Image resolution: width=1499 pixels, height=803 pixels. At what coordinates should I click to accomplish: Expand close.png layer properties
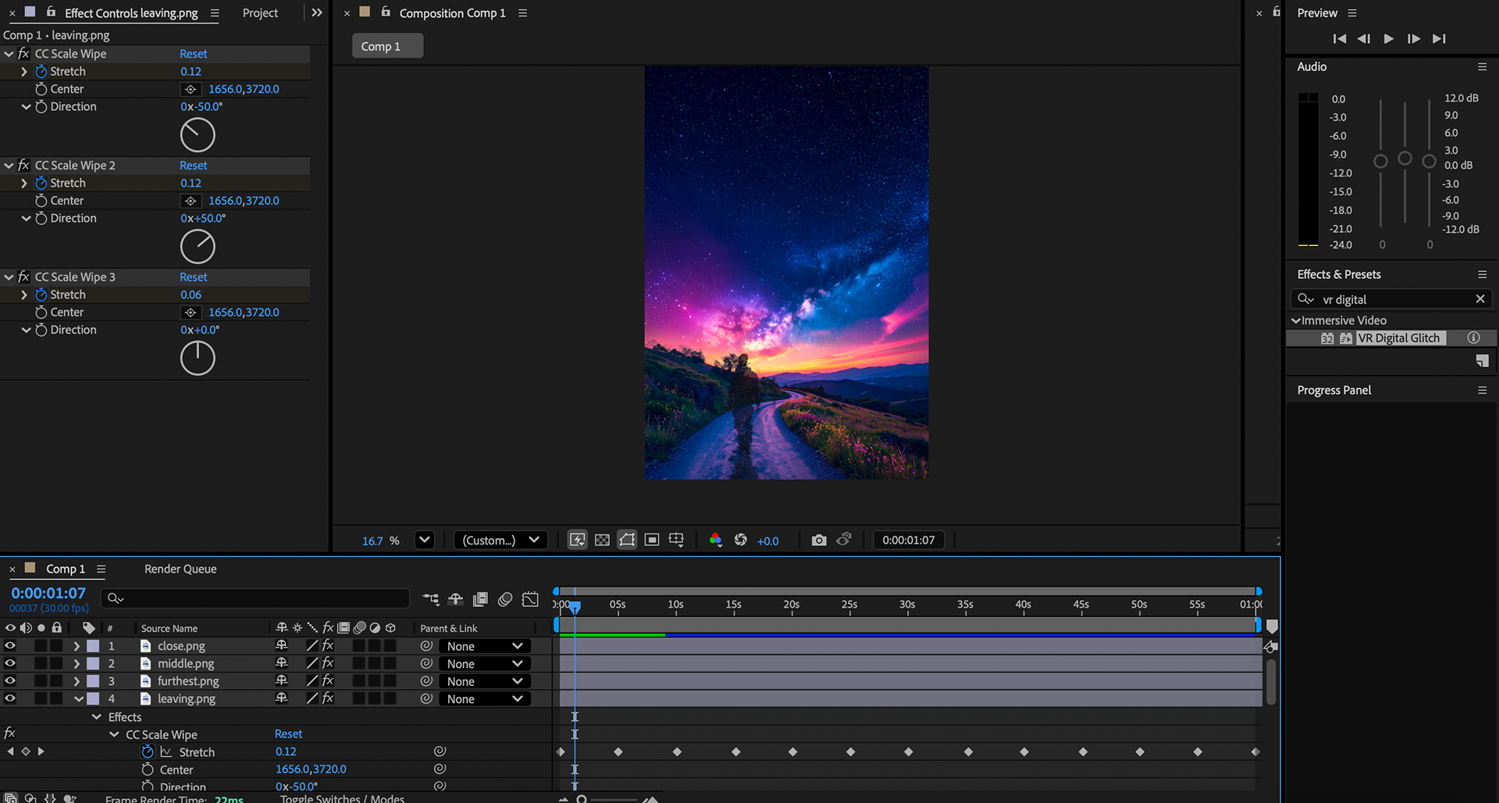point(77,646)
